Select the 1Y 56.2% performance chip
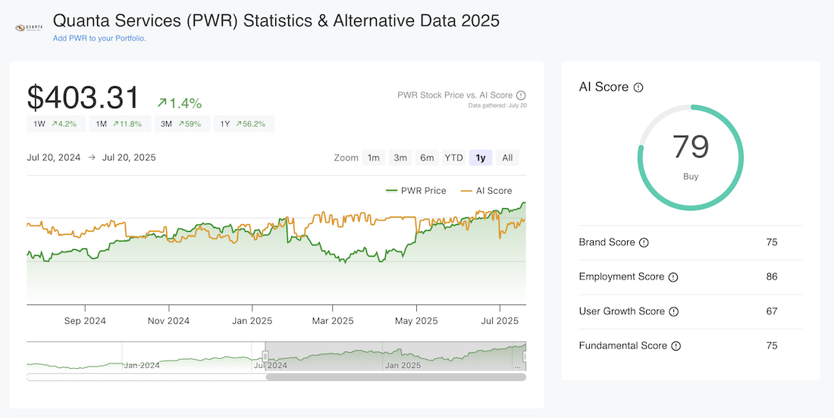The height and width of the screenshot is (418, 834). [244, 123]
